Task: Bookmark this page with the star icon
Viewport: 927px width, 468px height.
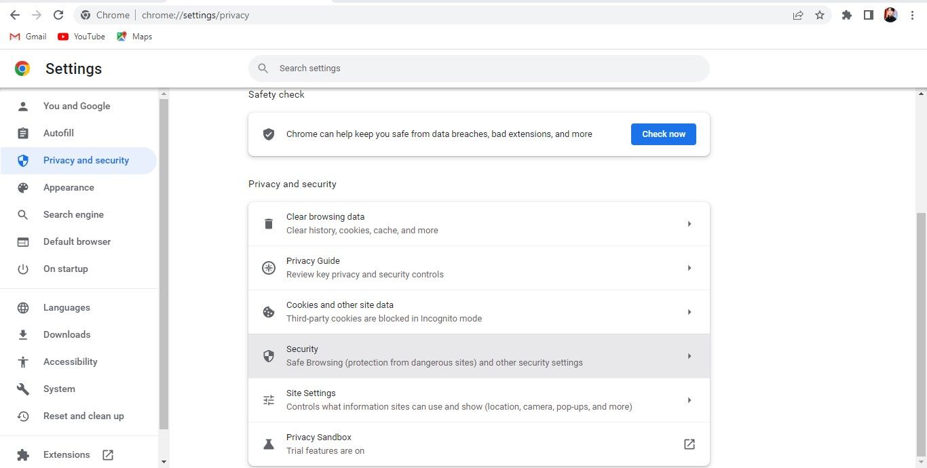Action: (820, 14)
